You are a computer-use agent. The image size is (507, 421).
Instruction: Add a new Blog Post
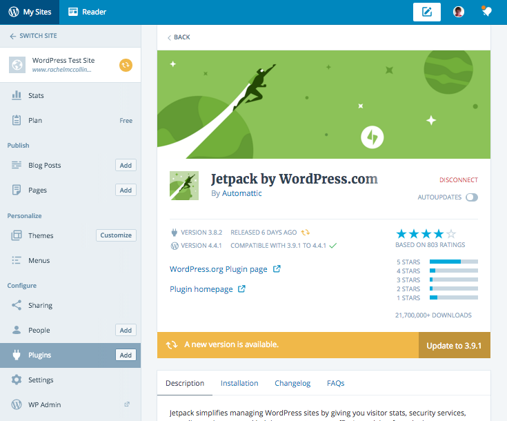pos(126,165)
